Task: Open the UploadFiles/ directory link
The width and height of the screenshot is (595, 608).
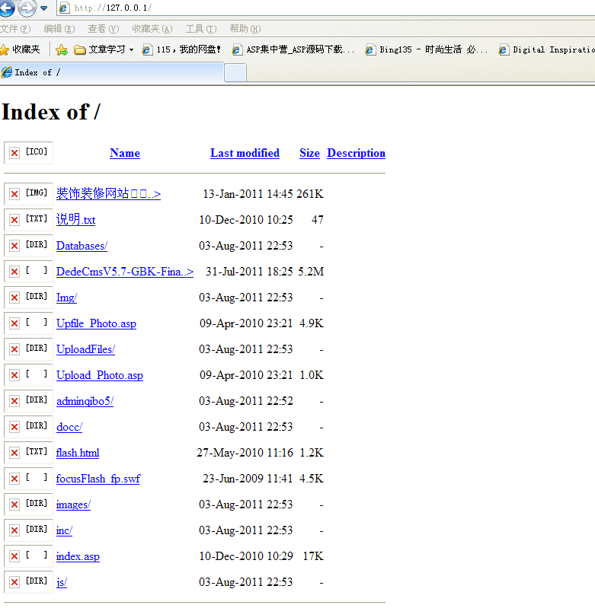Action: point(85,349)
